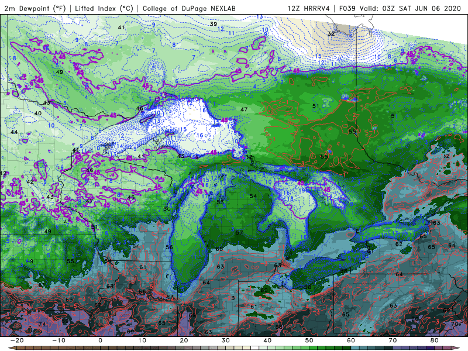Click the 30 label on the color scale
The height and width of the screenshot is (351, 468).
pos(226,340)
